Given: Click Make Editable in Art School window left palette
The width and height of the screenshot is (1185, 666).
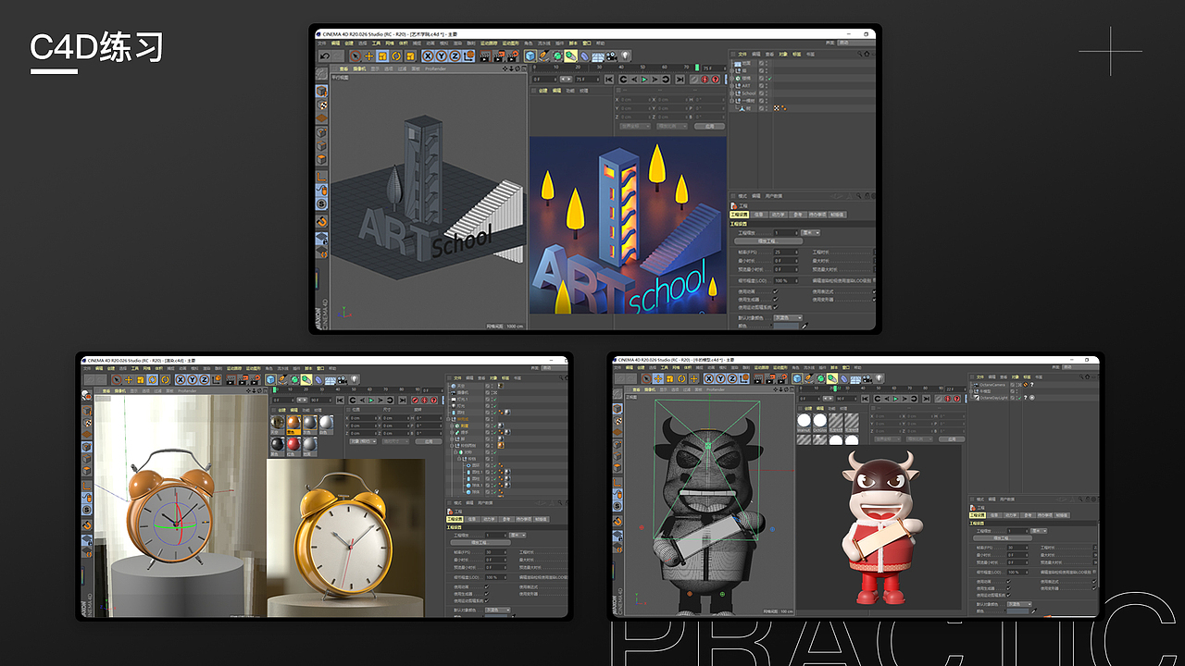Looking at the screenshot, I should click(322, 71).
